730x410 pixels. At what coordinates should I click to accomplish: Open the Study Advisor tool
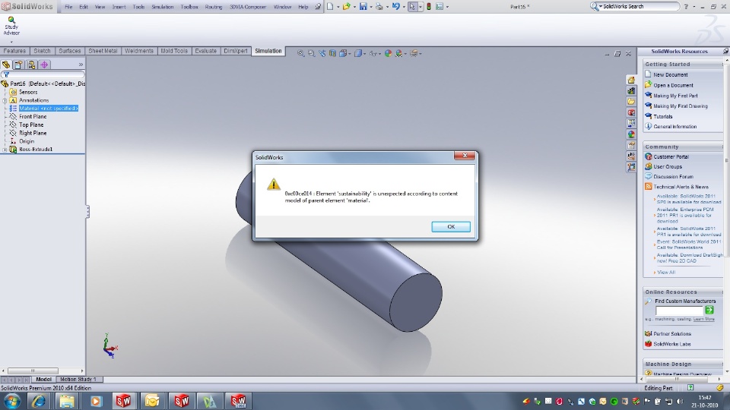click(x=11, y=26)
